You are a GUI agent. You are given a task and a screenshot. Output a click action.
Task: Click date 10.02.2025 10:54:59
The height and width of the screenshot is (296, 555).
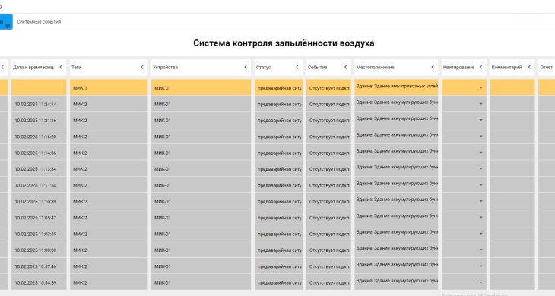click(x=36, y=283)
